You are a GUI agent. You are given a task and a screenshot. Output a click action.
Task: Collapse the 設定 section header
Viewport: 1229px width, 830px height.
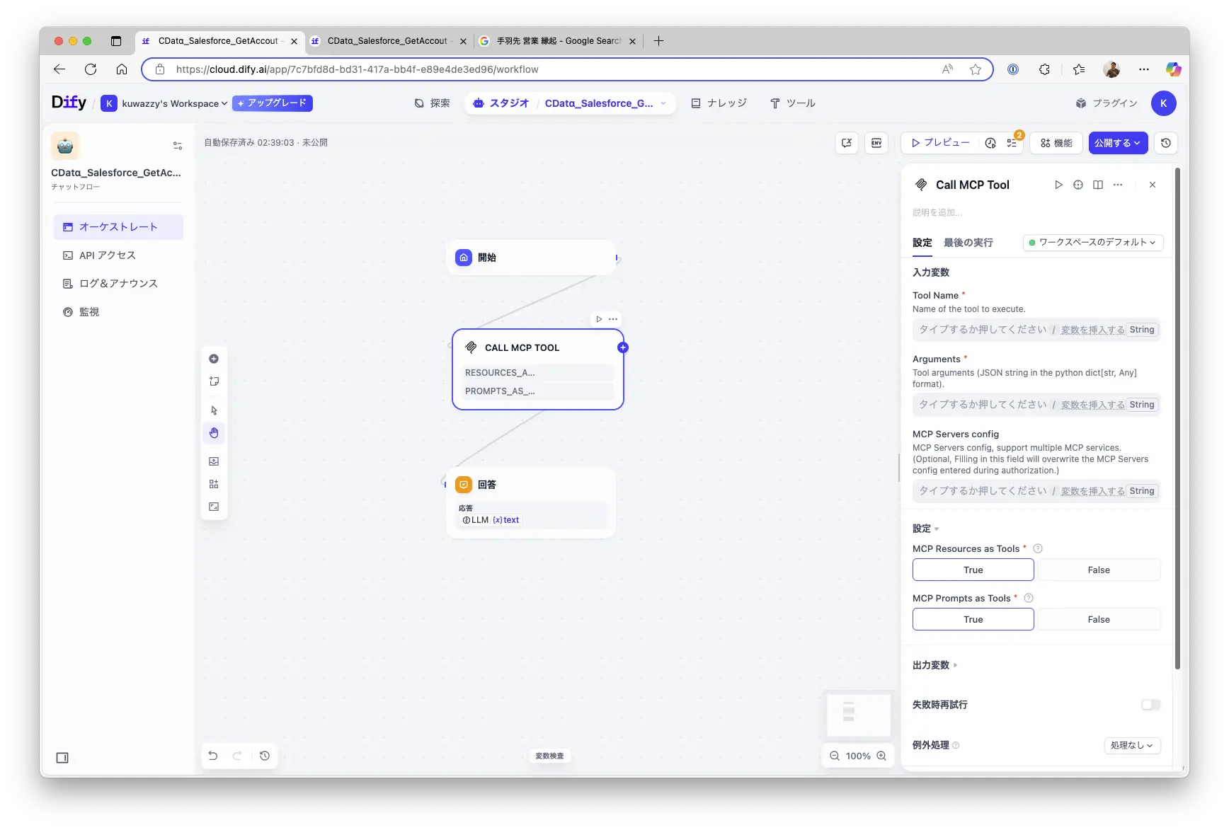tap(925, 529)
